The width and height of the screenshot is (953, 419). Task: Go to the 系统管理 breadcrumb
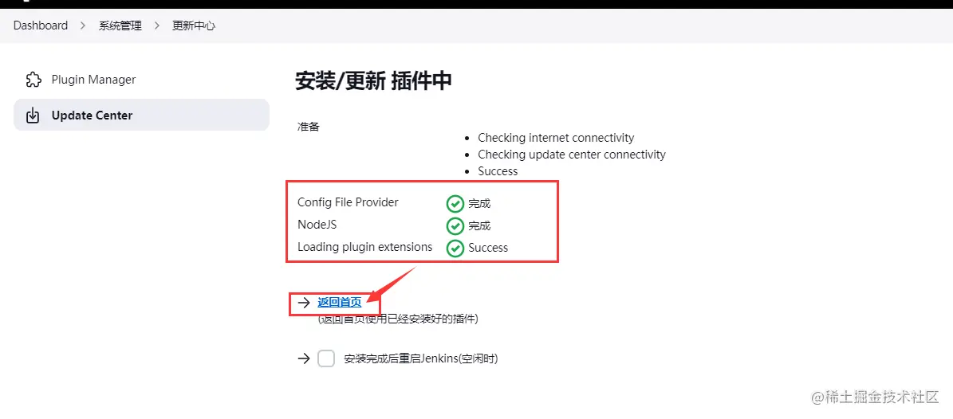tap(120, 25)
